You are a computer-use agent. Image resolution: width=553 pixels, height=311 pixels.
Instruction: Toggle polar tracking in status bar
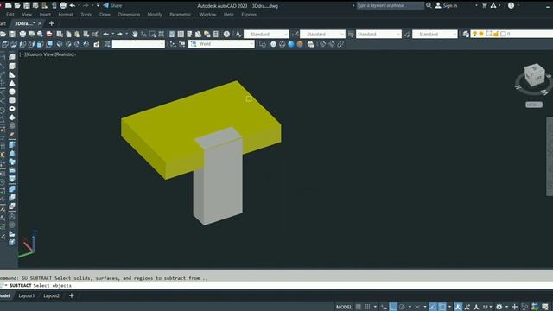[402, 307]
